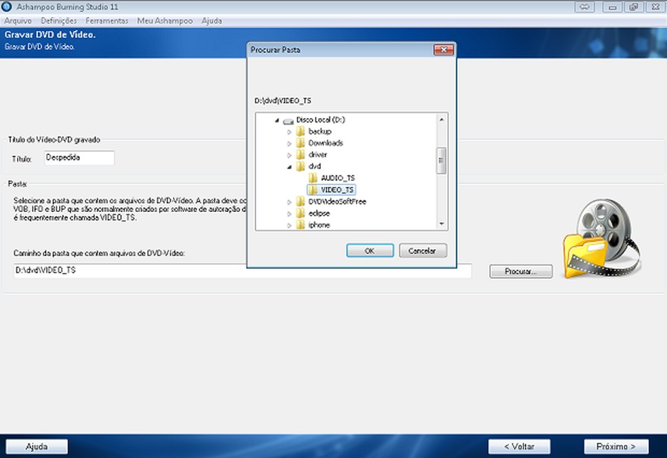667x458 pixels.
Task: Close the Procurar Pasta dialog
Action: (x=443, y=49)
